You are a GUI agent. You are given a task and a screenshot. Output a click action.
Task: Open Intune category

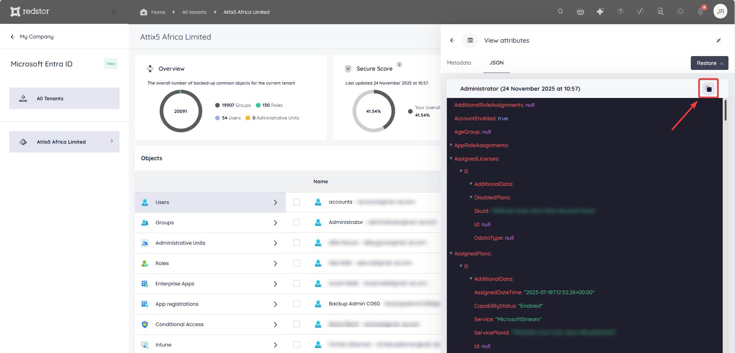[210, 345]
